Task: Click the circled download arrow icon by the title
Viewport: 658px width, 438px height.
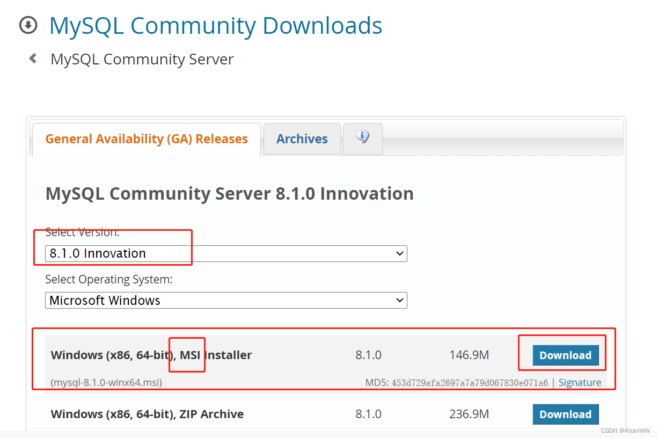Action: pyautogui.click(x=28, y=25)
